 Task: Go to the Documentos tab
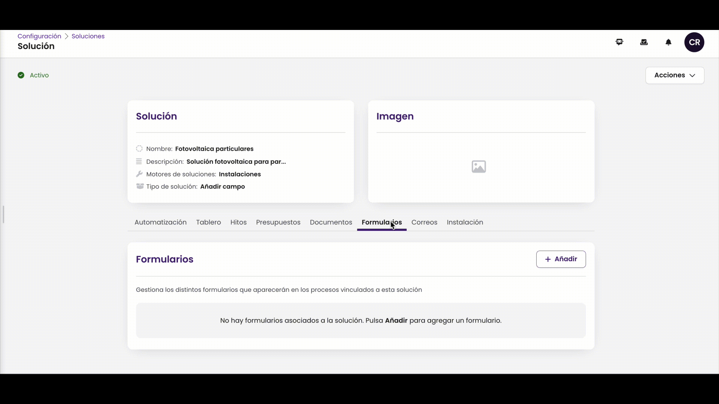click(x=331, y=222)
